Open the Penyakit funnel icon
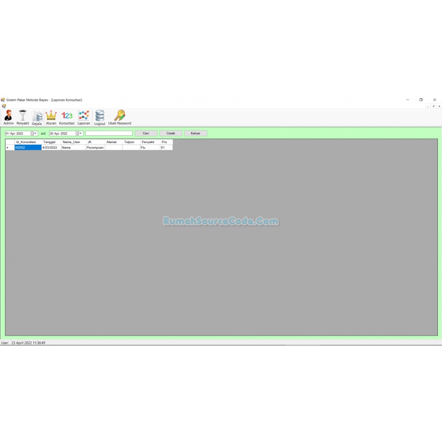This screenshot has height=442, width=442. tap(23, 117)
